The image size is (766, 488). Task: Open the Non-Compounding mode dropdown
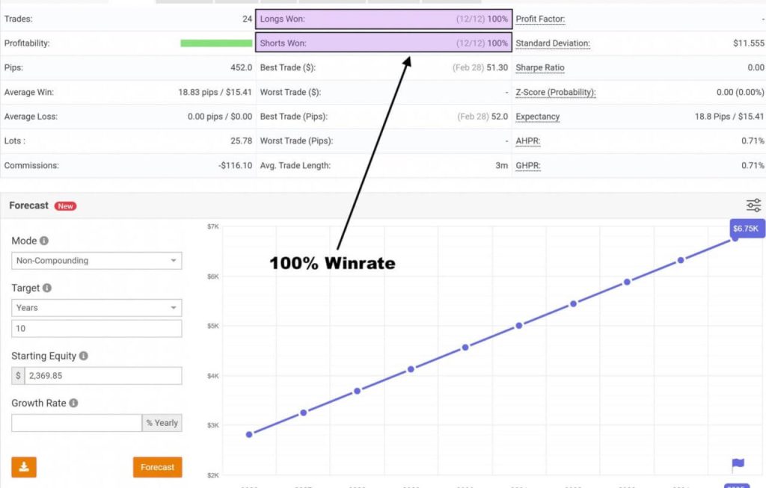point(96,261)
